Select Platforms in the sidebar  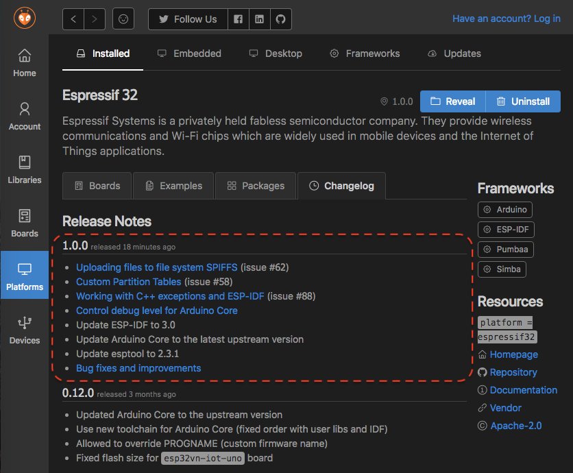[25, 275]
